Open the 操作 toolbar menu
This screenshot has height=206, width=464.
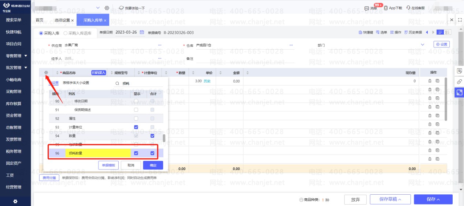pyautogui.click(x=396, y=33)
